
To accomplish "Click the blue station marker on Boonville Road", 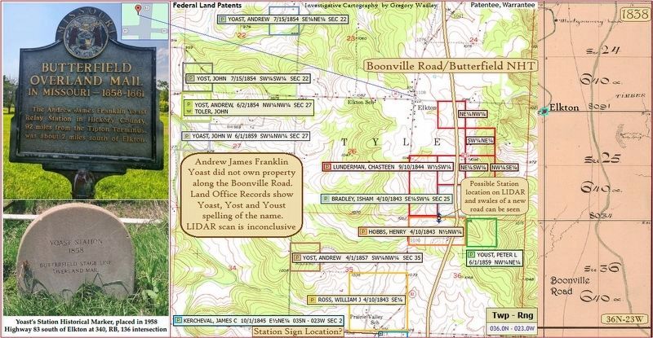I will [439, 217].
